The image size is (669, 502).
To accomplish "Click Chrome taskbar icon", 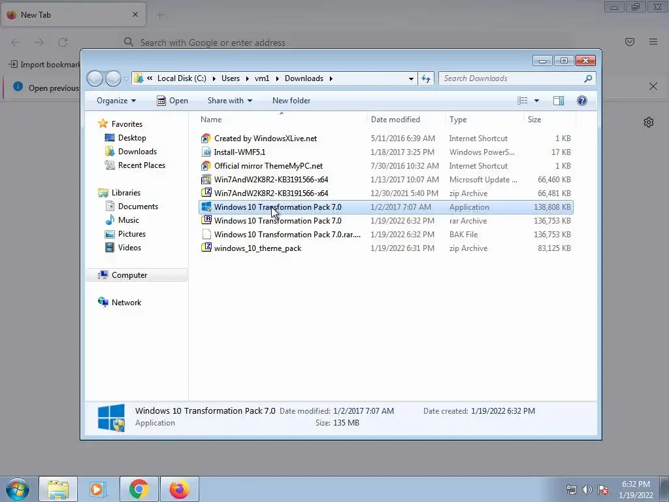I will tap(139, 489).
